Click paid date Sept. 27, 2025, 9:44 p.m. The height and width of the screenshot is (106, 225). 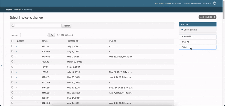pos(121,88)
